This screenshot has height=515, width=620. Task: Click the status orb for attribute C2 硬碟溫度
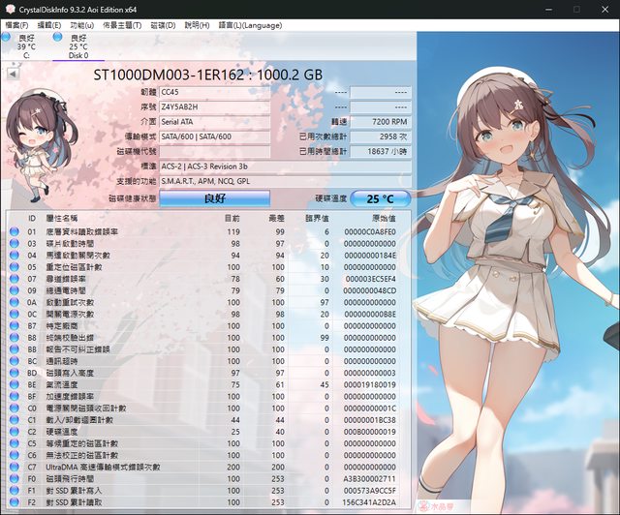click(14, 432)
